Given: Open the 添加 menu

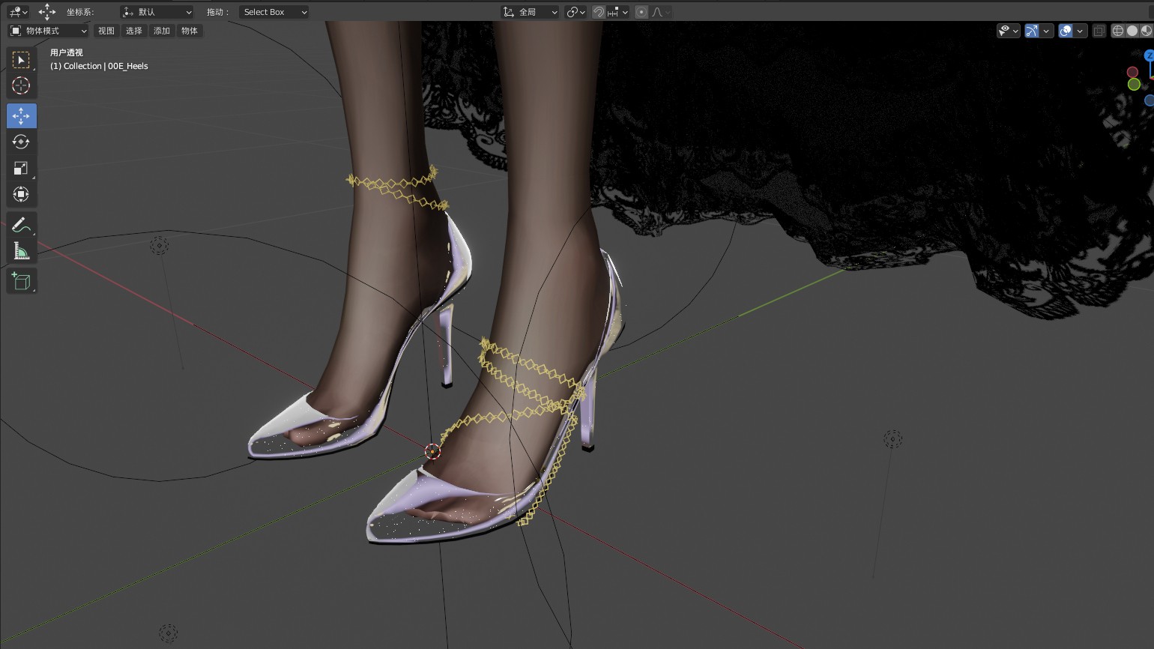Looking at the screenshot, I should pos(162,31).
